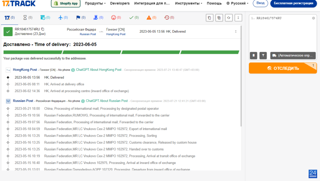Select the hourglass not-found status tab
The height and width of the screenshot is (181, 320).
(27, 18)
